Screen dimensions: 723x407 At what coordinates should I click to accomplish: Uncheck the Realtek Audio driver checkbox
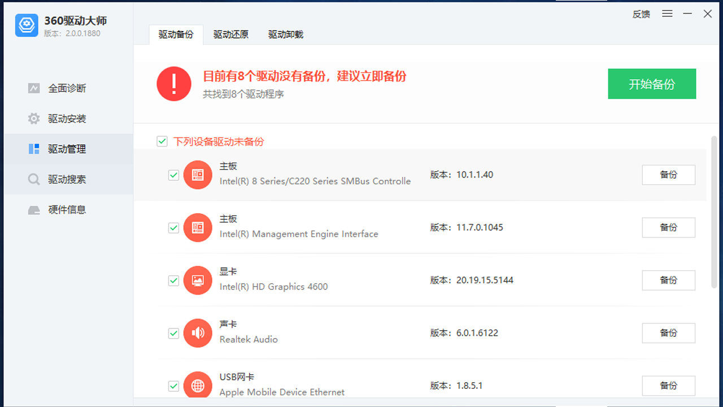pyautogui.click(x=173, y=334)
